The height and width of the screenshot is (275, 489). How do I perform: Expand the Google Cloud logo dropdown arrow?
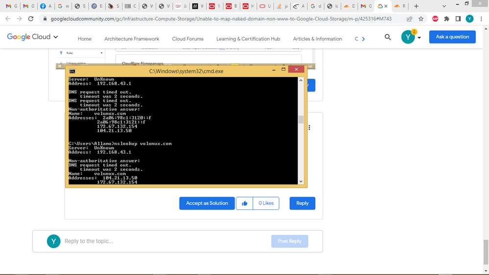(x=55, y=37)
